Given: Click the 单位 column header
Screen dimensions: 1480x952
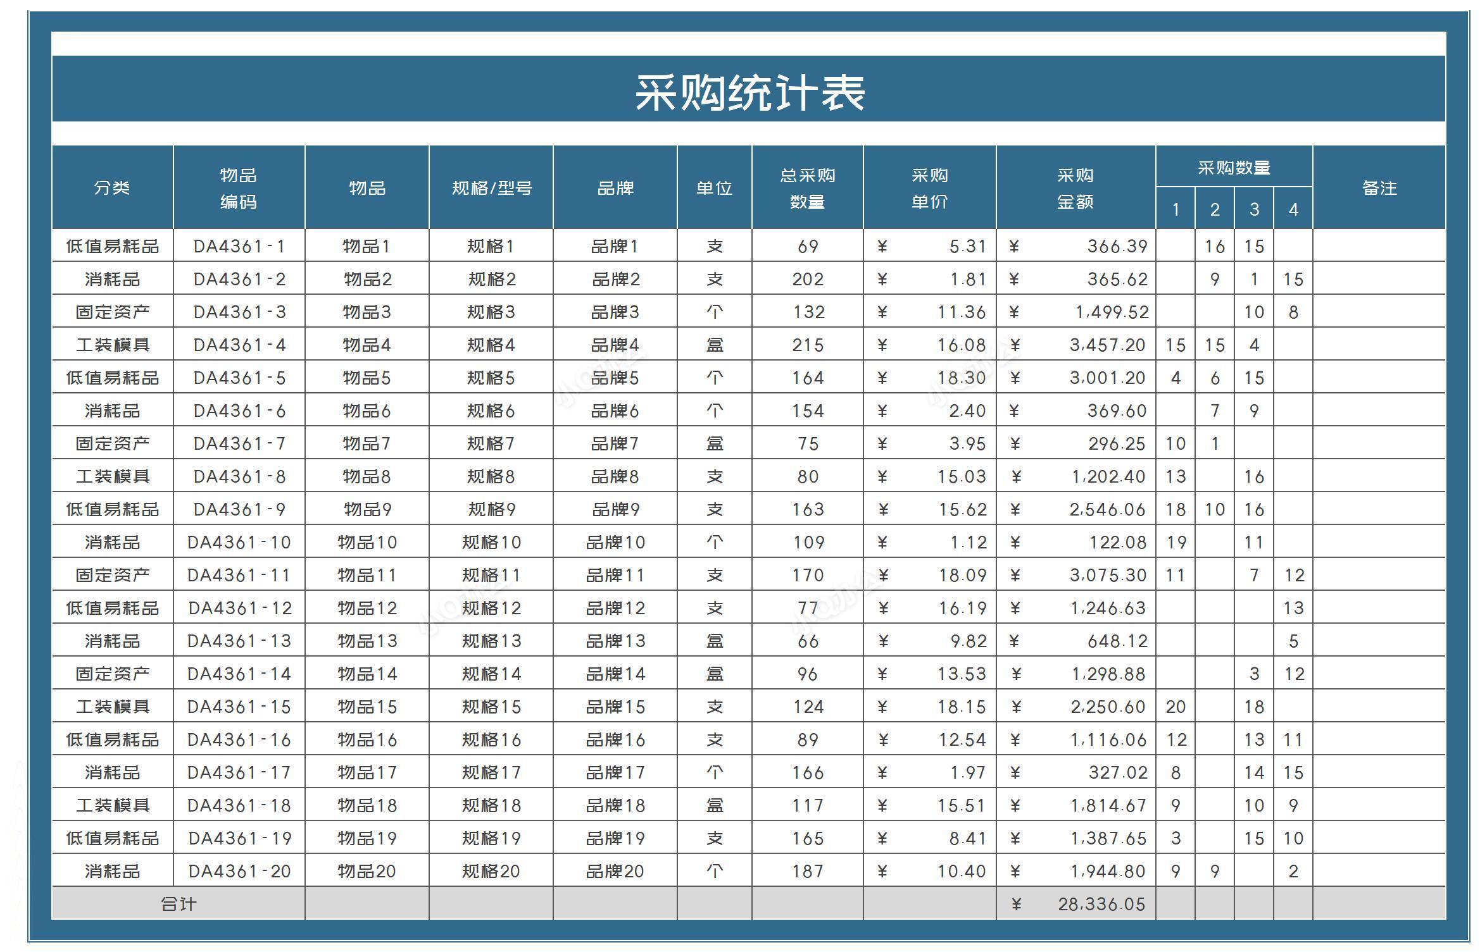Looking at the screenshot, I should (714, 187).
